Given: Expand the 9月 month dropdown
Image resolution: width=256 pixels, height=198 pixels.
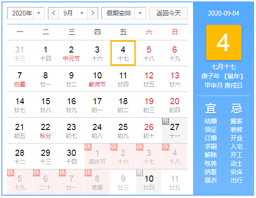Looking at the screenshot, I should click(73, 13).
